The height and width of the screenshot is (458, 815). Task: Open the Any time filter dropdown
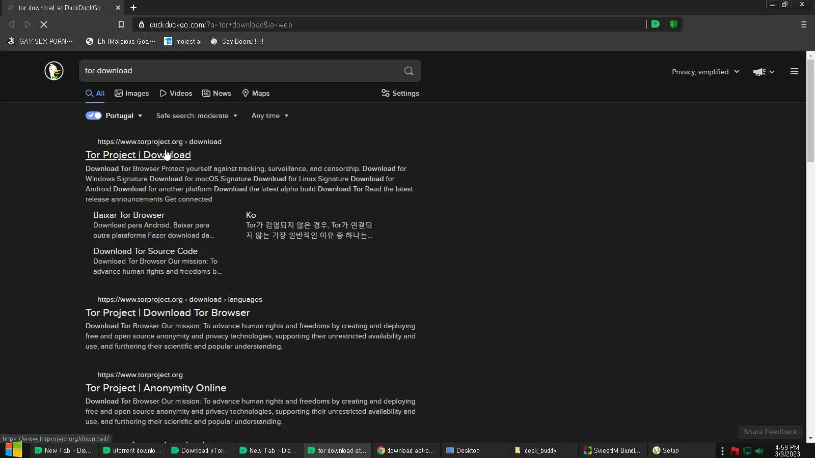[x=270, y=116]
